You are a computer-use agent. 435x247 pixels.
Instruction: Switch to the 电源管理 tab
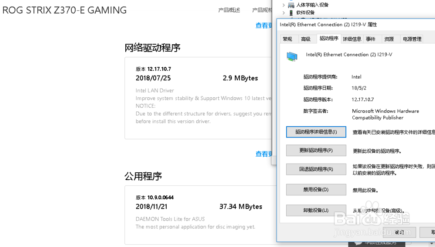(412, 39)
